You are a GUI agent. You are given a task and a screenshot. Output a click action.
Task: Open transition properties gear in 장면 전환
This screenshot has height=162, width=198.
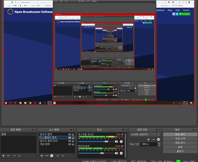(x=158, y=139)
